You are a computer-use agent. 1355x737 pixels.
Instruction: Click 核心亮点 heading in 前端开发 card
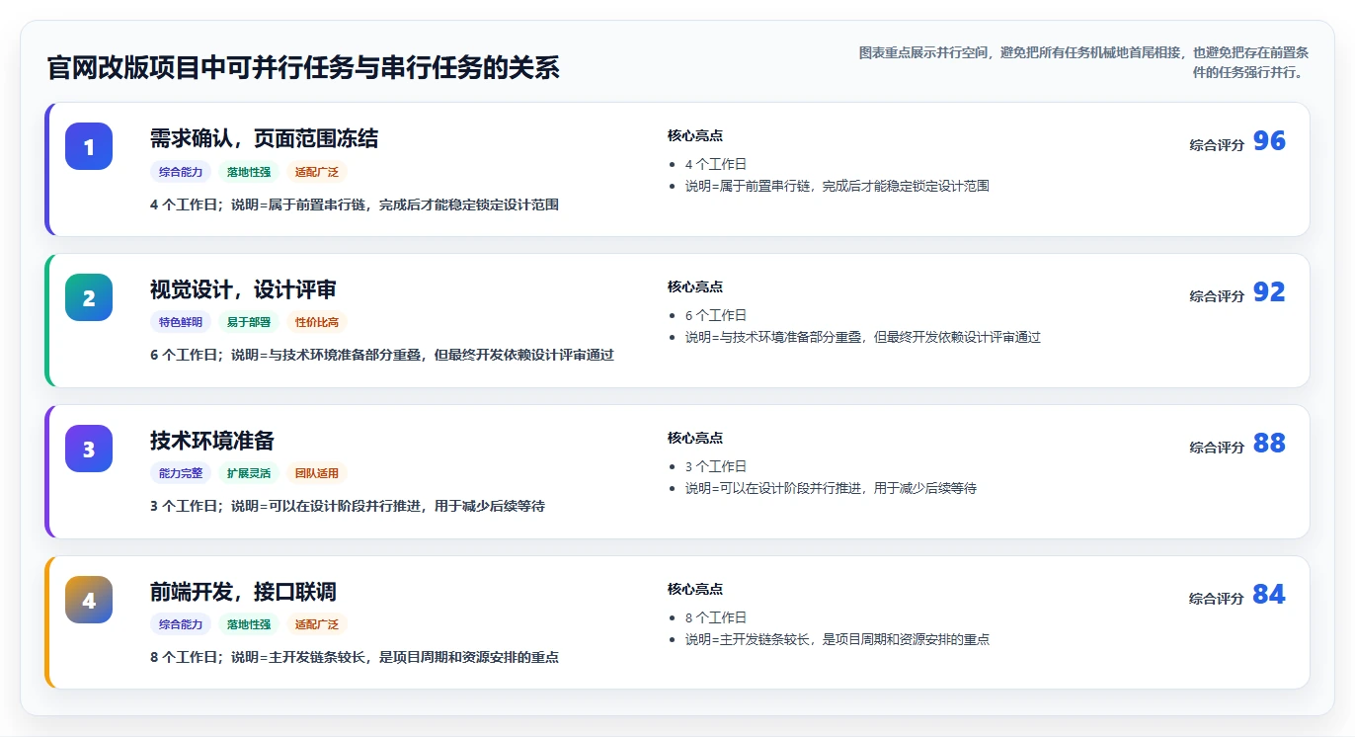695,590
